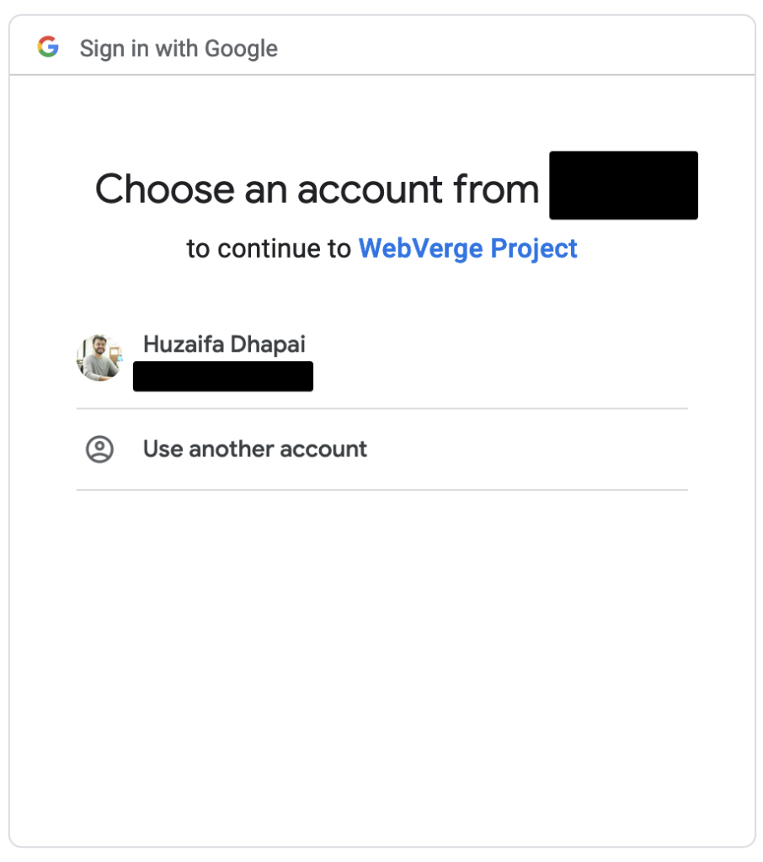Click the divider row below Use another account
Screen dimensions: 763x862
[381, 489]
